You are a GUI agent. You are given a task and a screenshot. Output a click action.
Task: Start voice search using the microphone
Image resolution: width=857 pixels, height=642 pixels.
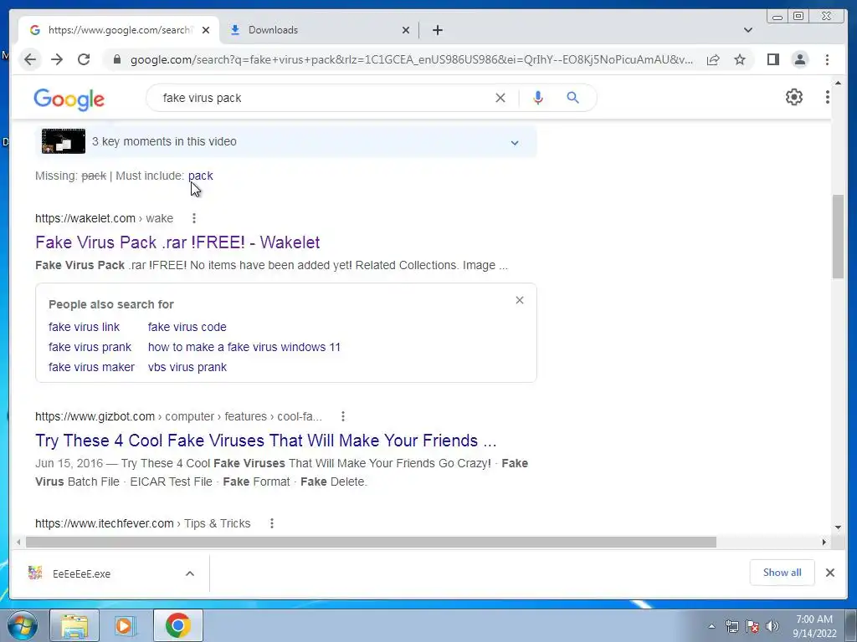[x=538, y=98]
